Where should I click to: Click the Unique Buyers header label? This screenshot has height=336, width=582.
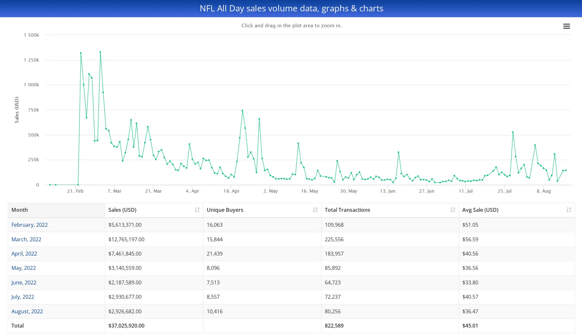(225, 210)
